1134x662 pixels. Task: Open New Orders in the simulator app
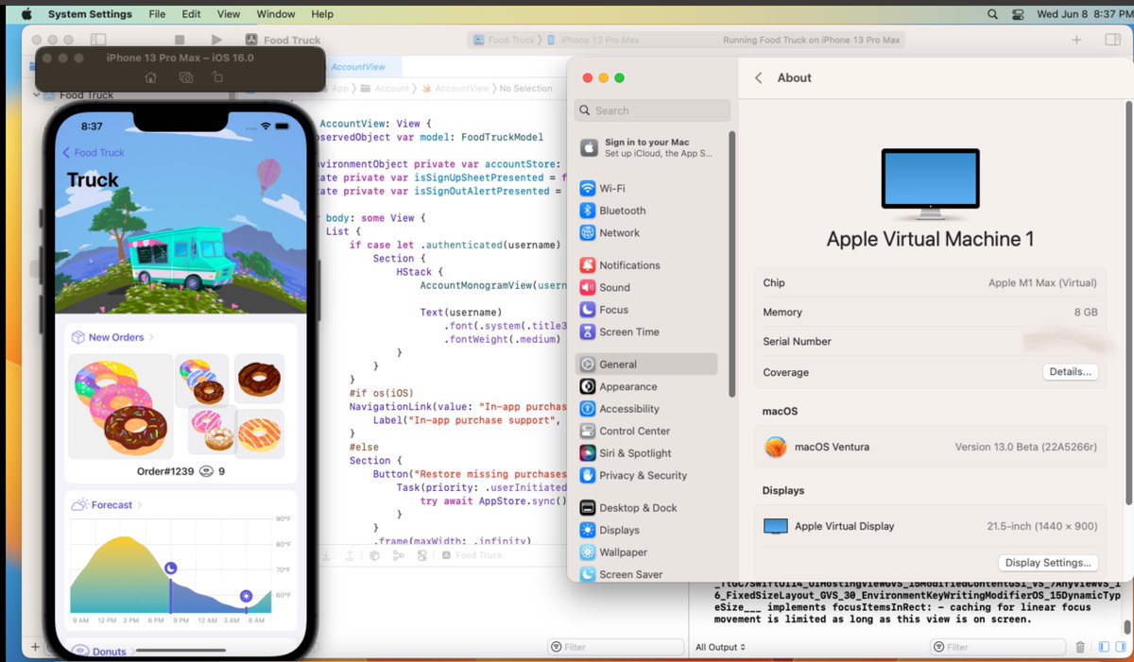[114, 337]
